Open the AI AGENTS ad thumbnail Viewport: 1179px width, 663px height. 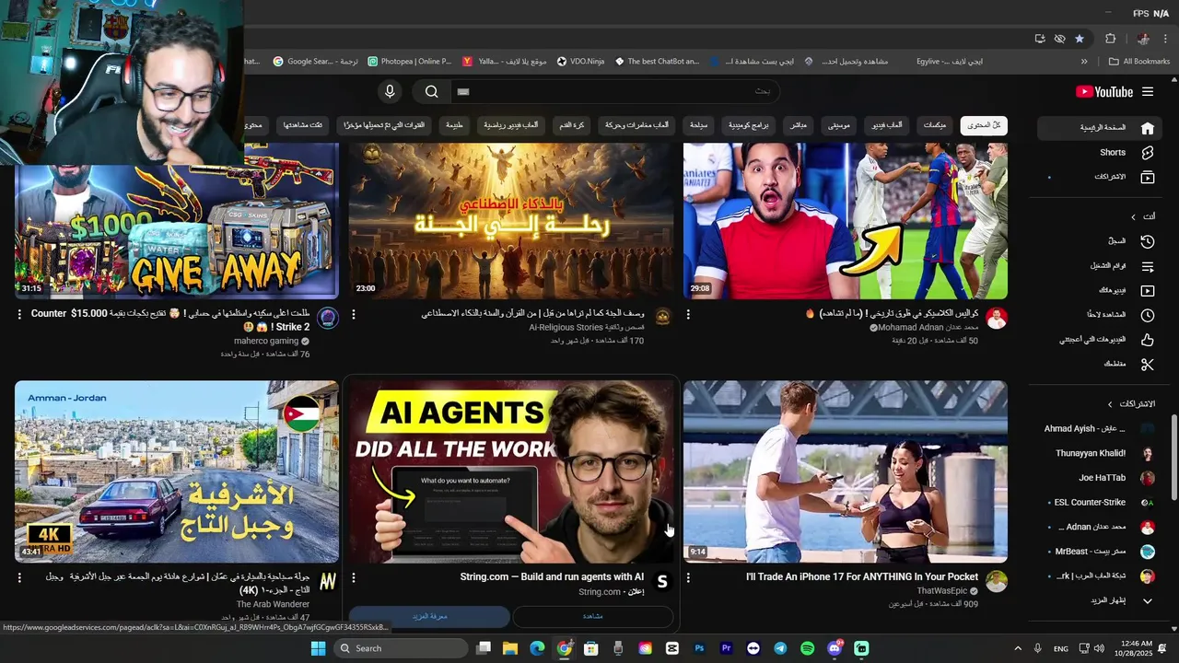[511, 471]
